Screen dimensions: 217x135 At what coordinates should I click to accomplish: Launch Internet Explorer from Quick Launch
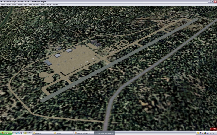[x=16, y=133]
